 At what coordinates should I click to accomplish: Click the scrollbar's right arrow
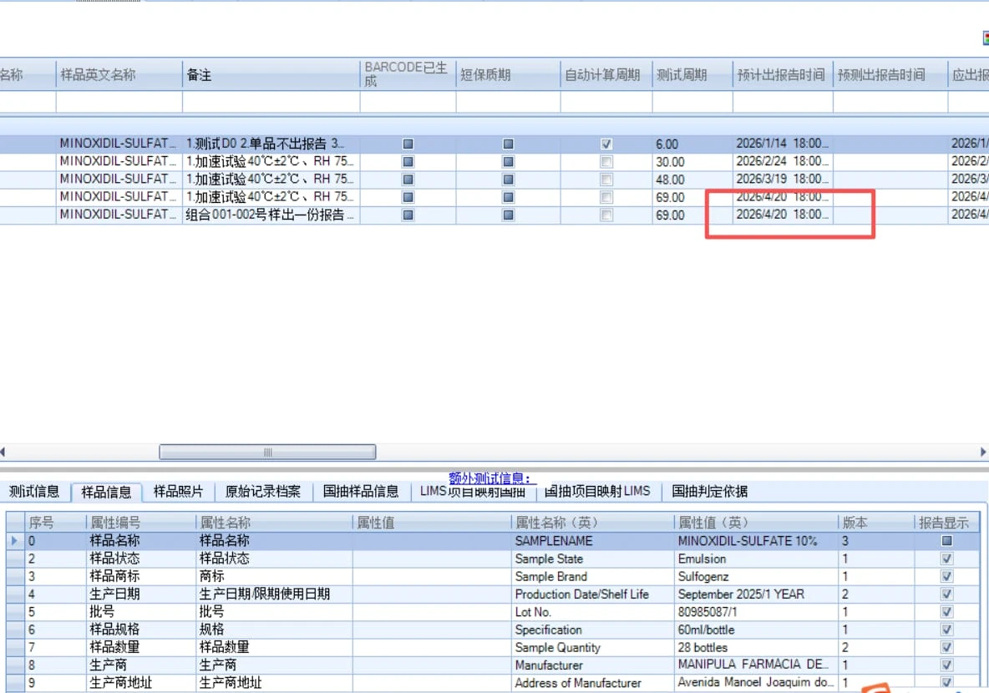coord(982,452)
